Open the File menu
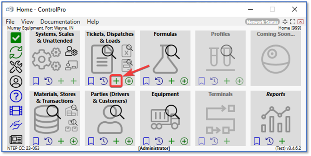This screenshot has height=156, width=311. tap(10, 22)
